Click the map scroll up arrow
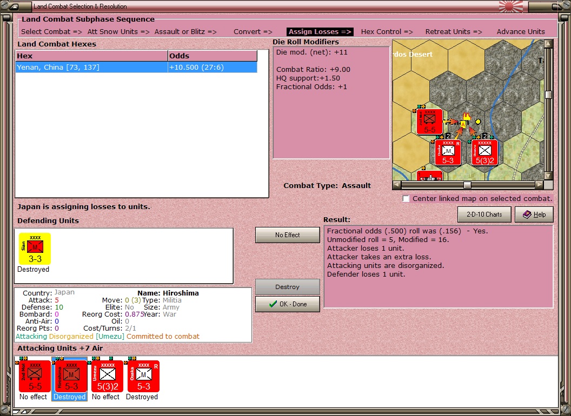This screenshot has width=571, height=416. pyautogui.click(x=548, y=44)
